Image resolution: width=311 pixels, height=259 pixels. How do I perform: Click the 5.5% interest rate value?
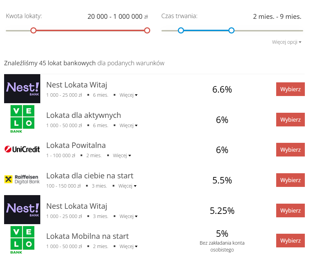(x=222, y=180)
